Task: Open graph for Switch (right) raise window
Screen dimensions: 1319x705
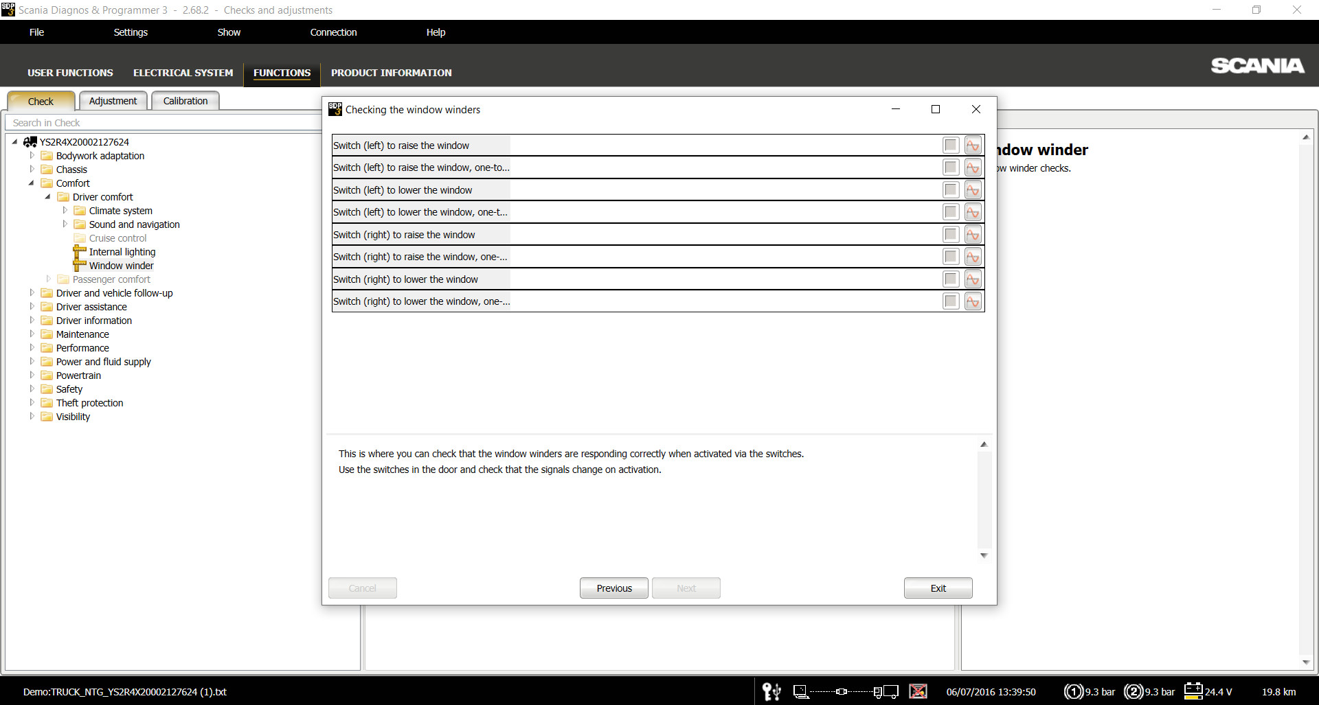Action: click(x=973, y=235)
